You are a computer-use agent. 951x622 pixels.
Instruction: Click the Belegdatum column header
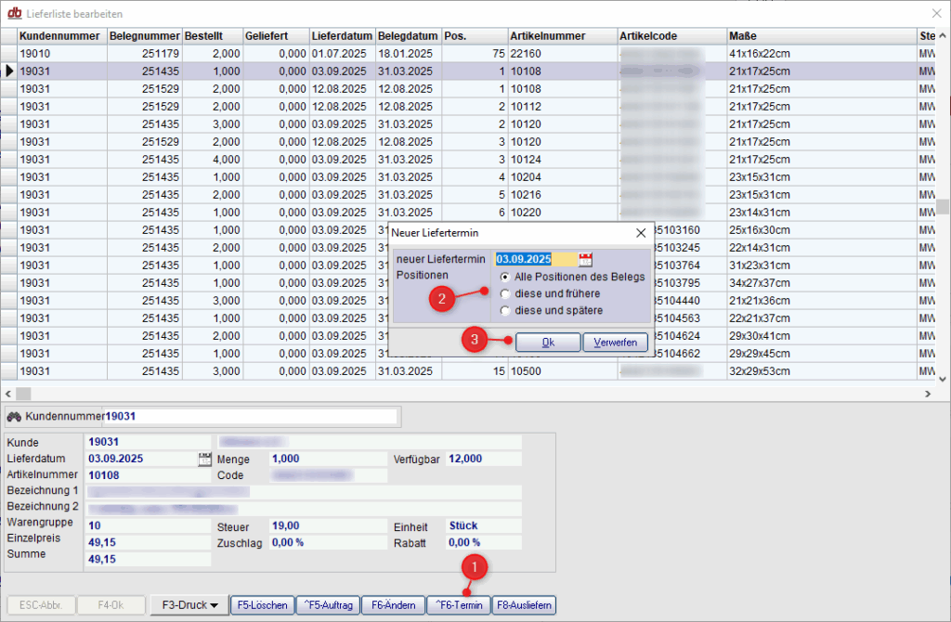coord(409,36)
